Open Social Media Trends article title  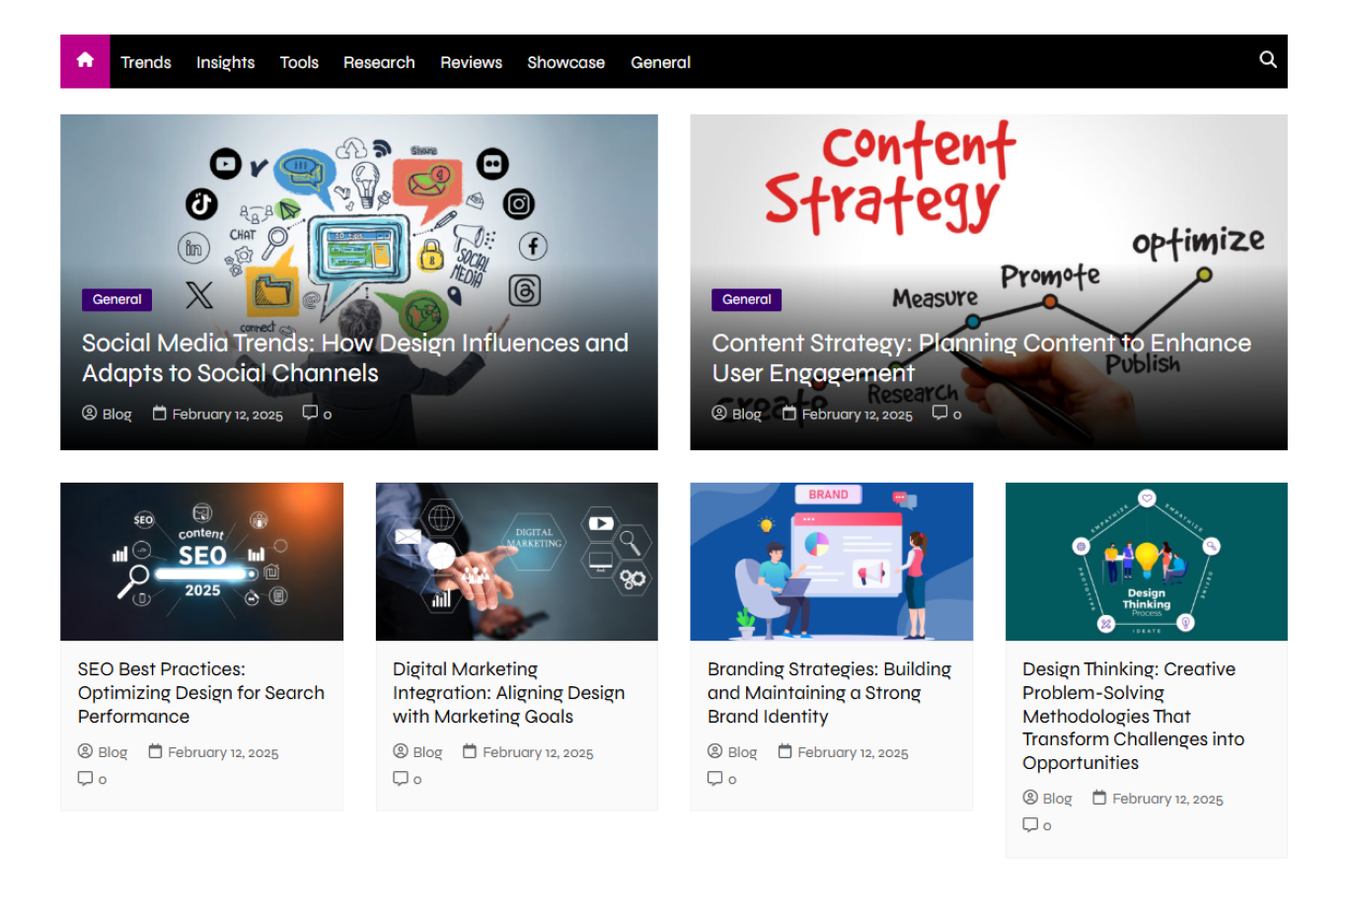355,357
